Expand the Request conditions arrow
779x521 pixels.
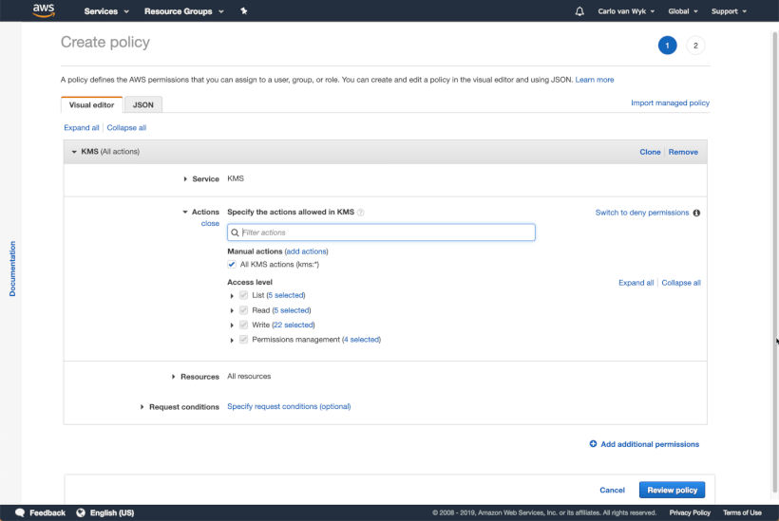tap(142, 407)
